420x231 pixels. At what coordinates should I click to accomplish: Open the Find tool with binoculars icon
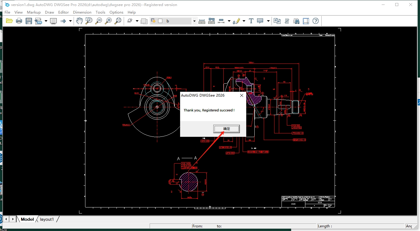pos(296,21)
